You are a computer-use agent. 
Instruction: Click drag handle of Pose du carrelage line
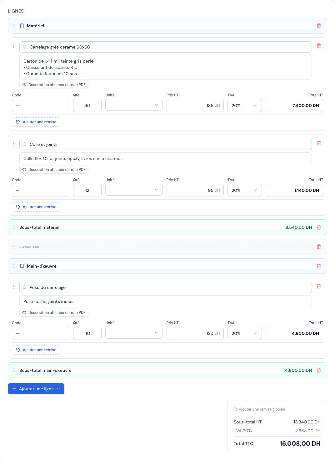[x=14, y=287]
